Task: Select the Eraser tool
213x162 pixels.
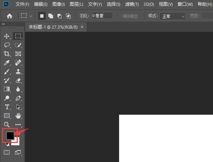Action: tap(18, 80)
